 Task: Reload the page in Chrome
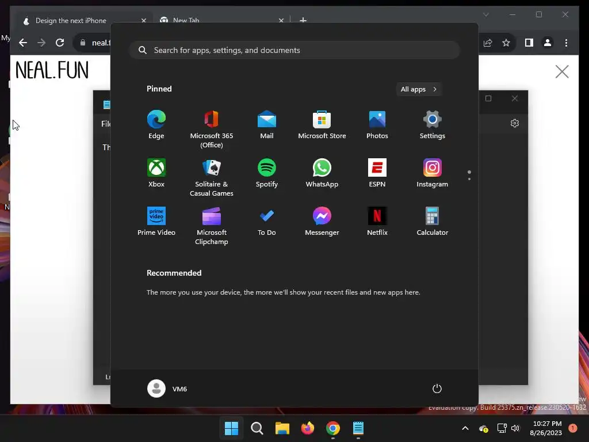(60, 43)
